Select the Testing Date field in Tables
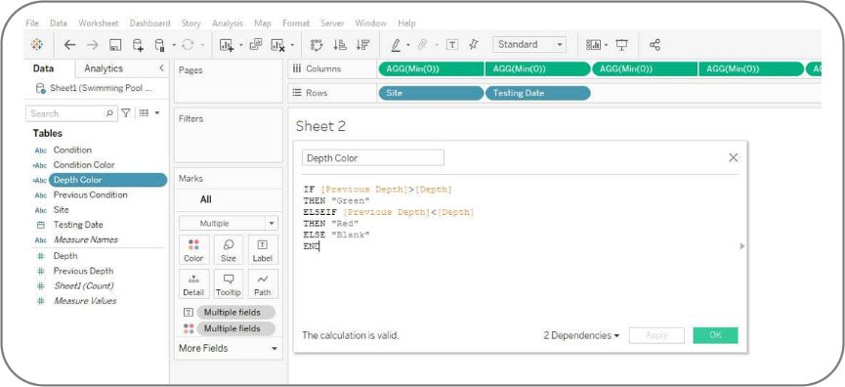845x387 pixels. click(77, 225)
